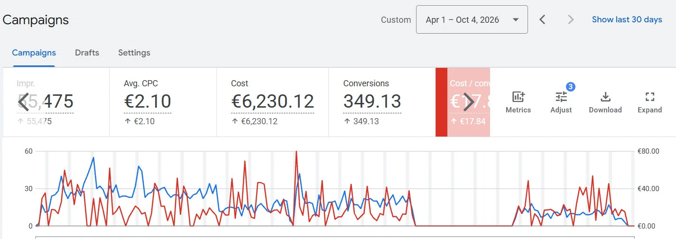Open the Apr 1 – Oct 4, 2026 date picker
This screenshot has width=676, height=239.
coord(472,19)
